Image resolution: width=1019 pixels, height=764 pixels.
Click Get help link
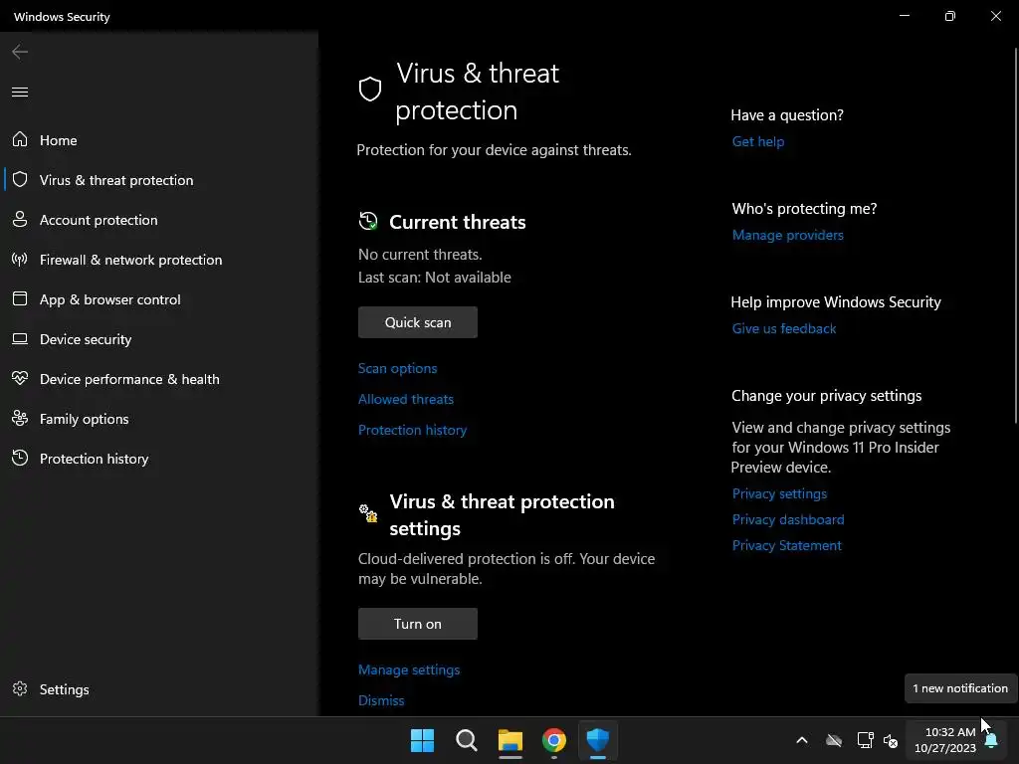pyautogui.click(x=757, y=141)
